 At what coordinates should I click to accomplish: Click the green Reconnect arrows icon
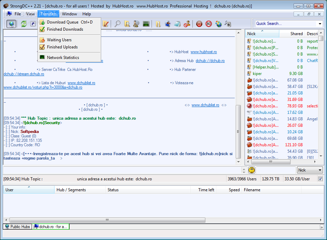coord(24,24)
